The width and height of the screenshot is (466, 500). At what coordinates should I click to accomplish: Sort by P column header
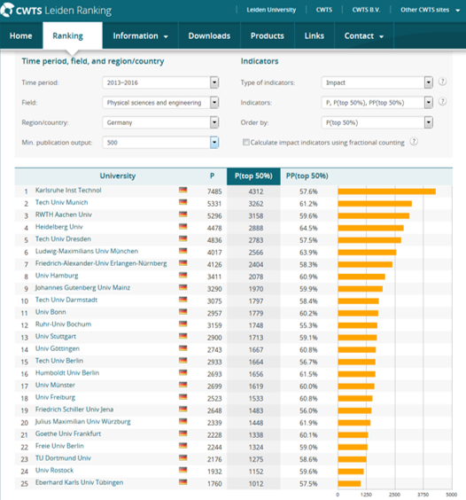tap(212, 176)
